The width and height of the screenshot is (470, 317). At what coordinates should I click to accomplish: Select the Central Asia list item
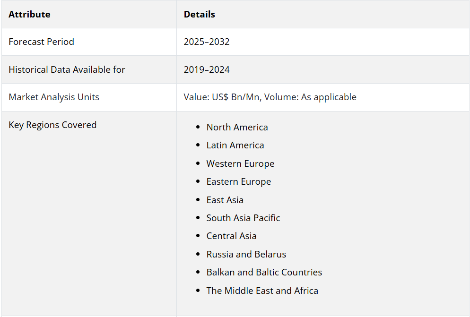[x=231, y=236]
